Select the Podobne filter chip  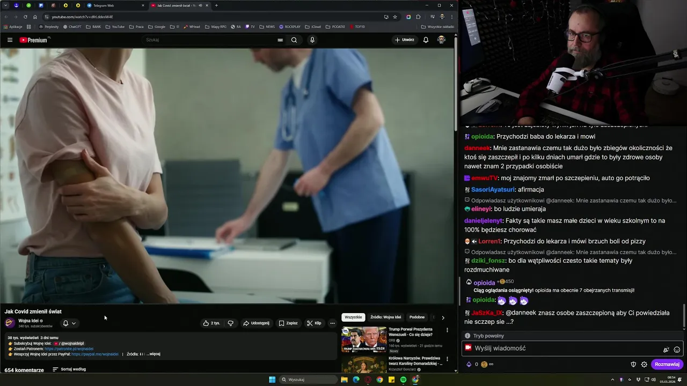pos(417,317)
